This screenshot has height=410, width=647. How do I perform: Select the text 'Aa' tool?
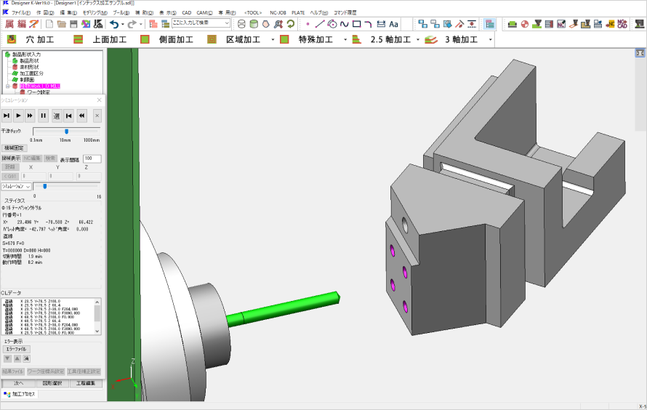coord(393,24)
